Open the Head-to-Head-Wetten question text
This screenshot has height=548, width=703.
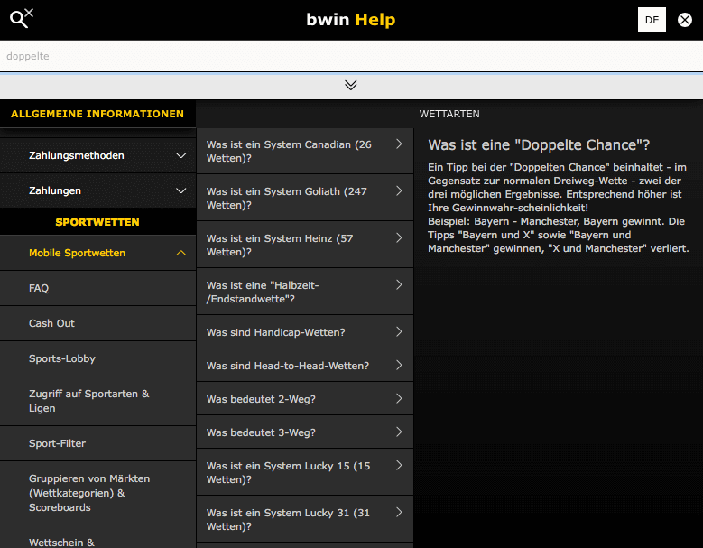coord(288,366)
